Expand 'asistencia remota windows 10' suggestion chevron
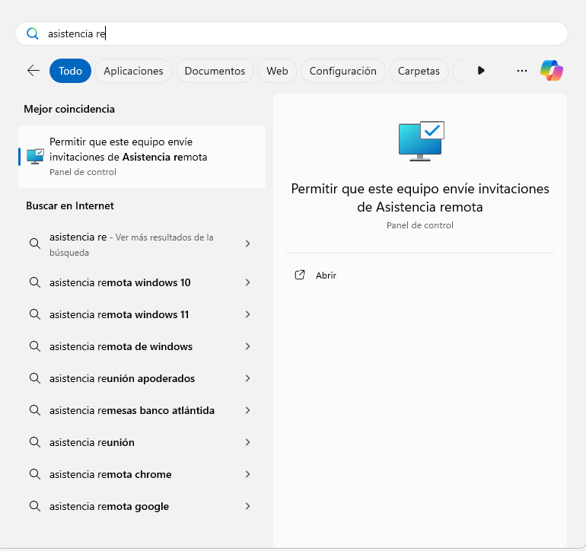This screenshot has height=551, width=586. (x=247, y=282)
